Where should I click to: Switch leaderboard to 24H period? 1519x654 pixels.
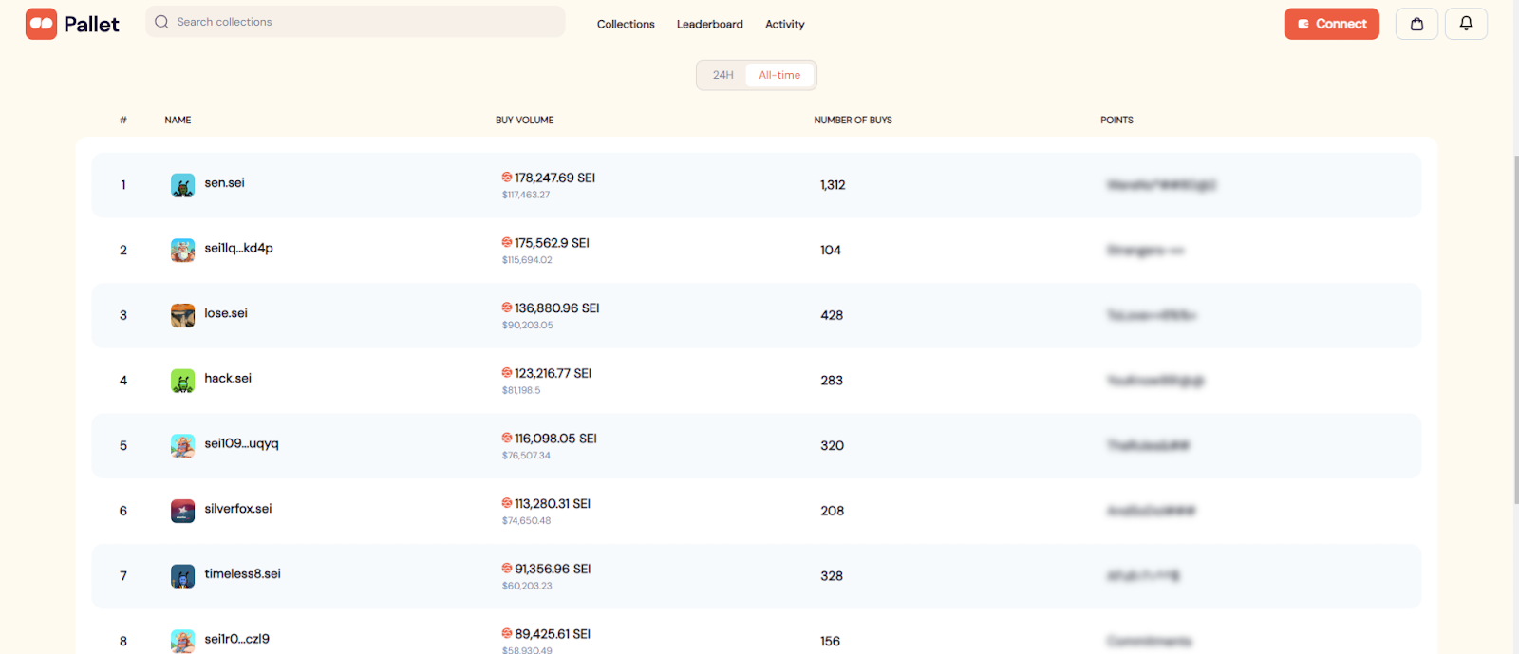[x=723, y=75]
